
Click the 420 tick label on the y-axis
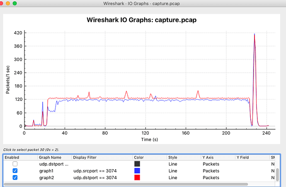[x=18, y=33]
